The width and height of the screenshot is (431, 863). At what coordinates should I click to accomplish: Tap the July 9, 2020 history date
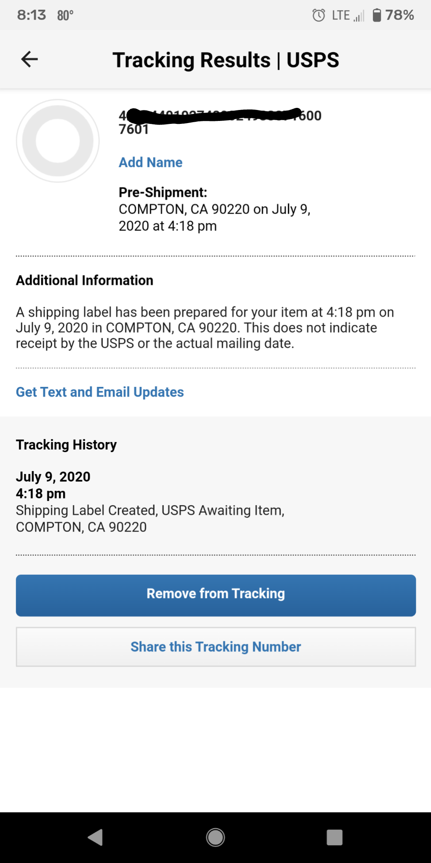click(x=53, y=477)
